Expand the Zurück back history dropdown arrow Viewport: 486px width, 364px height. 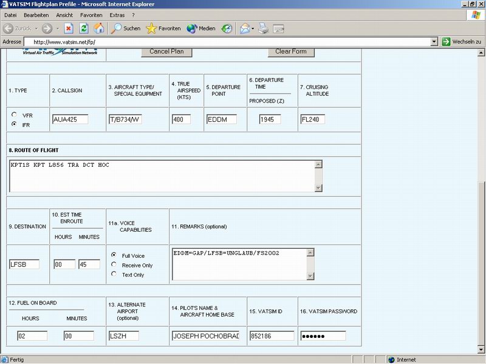(x=36, y=29)
